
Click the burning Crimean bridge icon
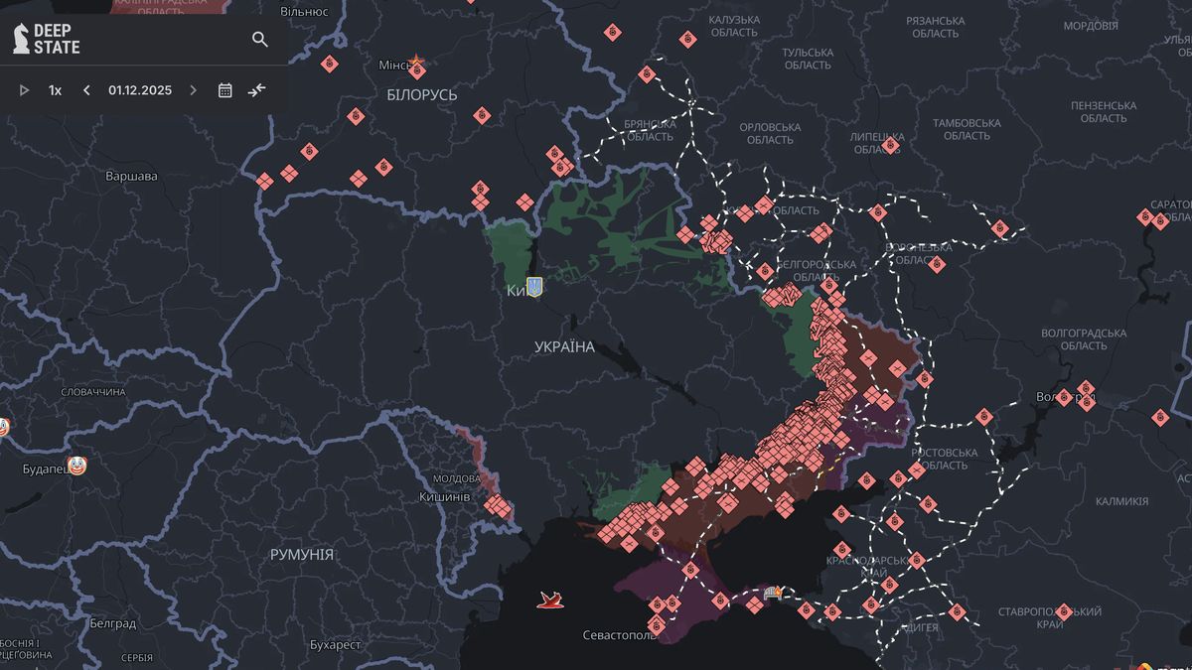[775, 594]
